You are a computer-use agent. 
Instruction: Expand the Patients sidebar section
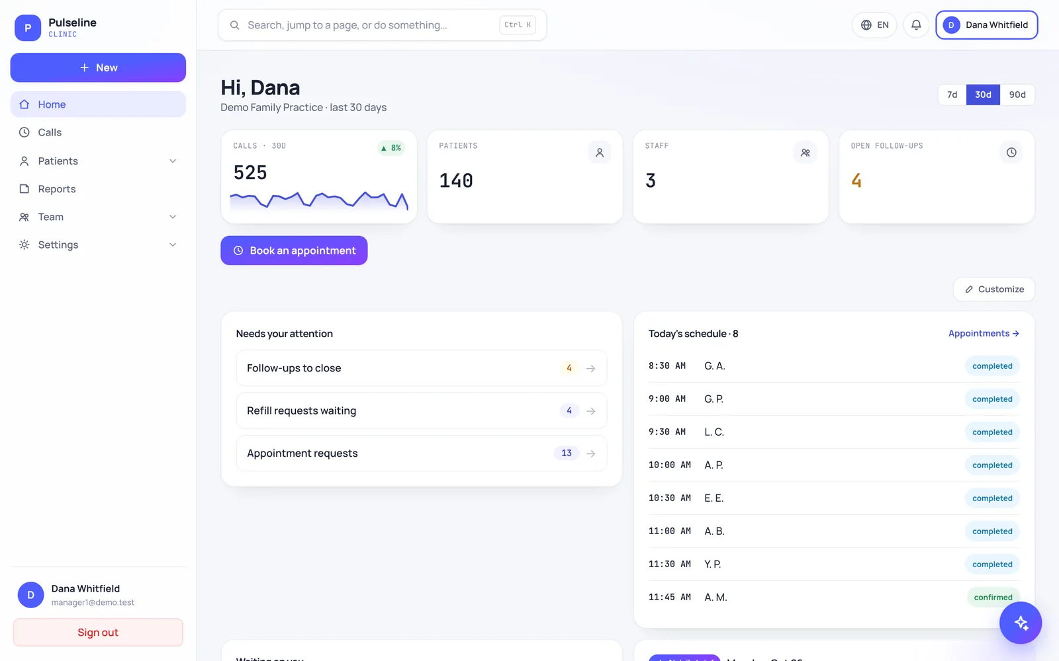pos(173,161)
